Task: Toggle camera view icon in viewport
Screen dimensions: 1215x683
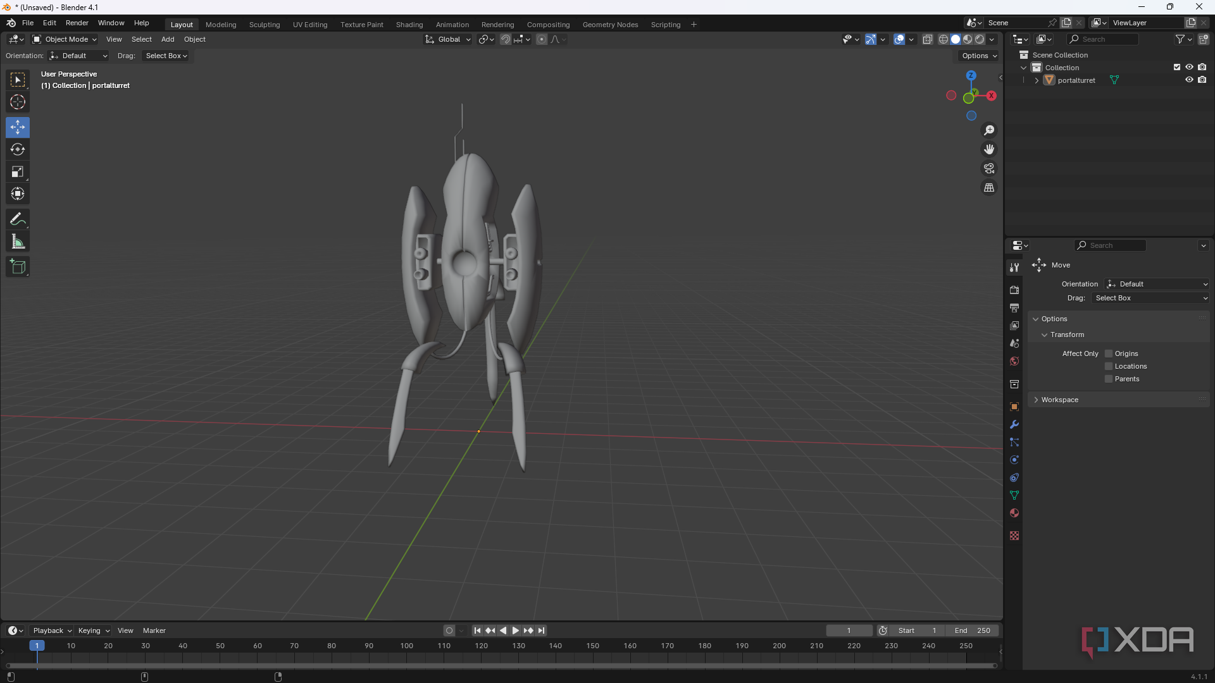Action: pos(989,169)
